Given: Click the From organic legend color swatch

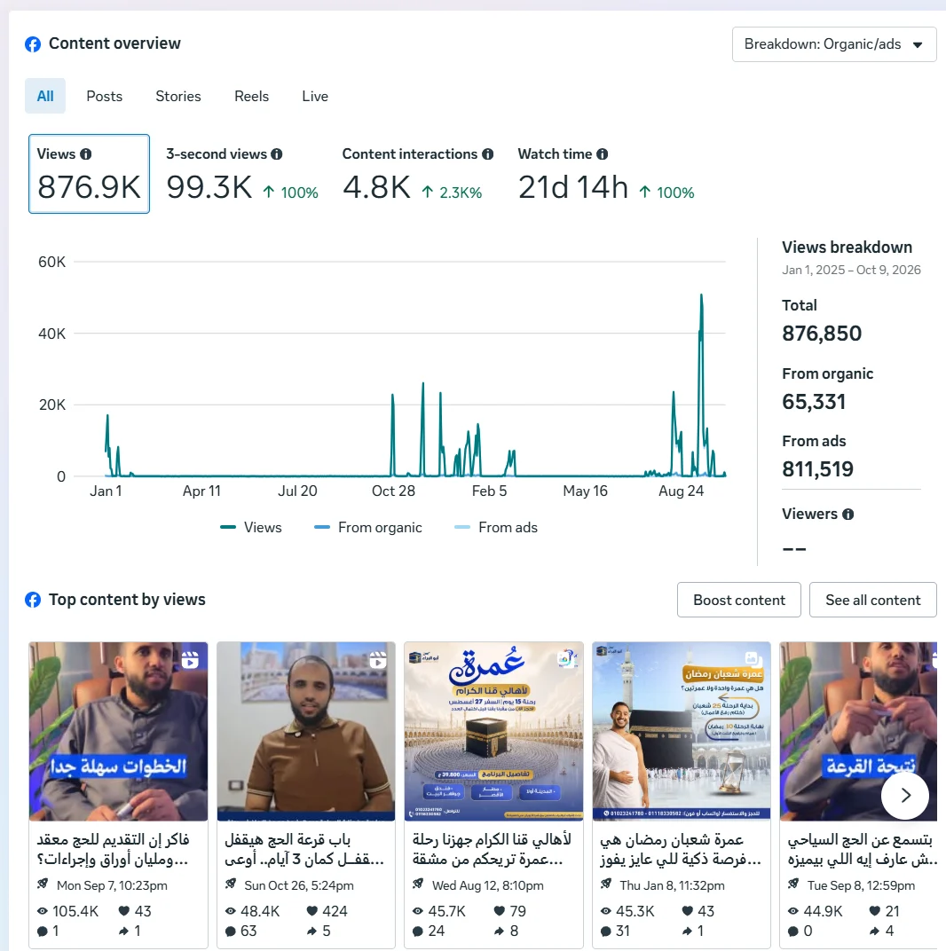Looking at the screenshot, I should click(322, 528).
